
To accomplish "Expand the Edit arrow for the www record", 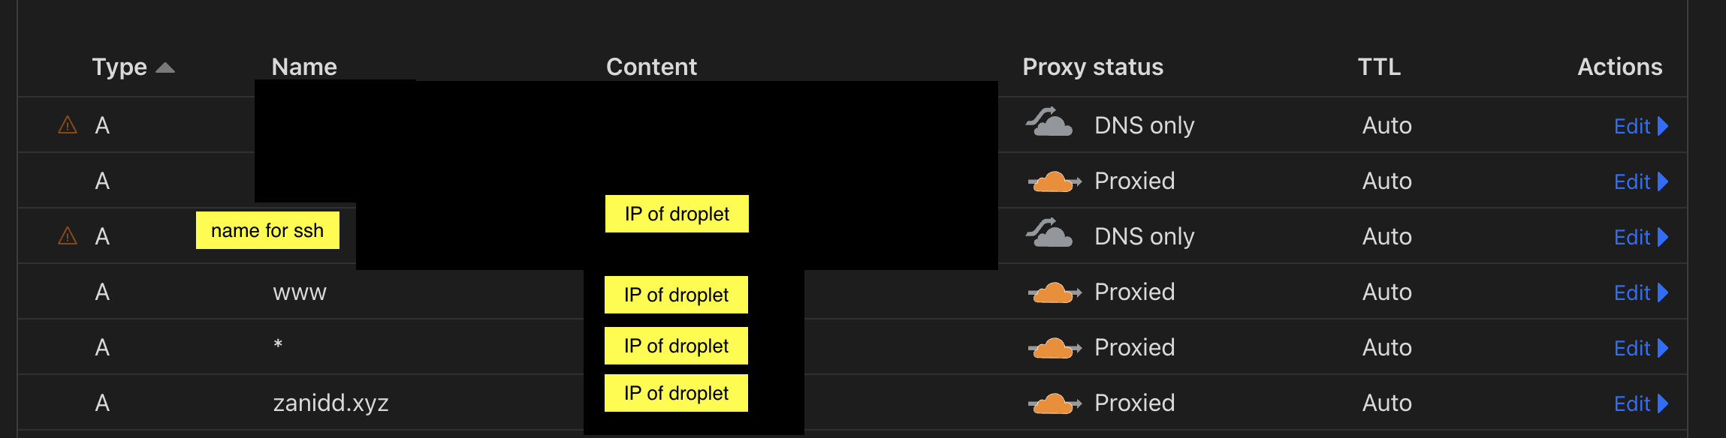I will click(1663, 292).
